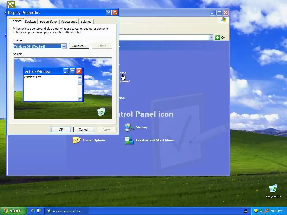Open the Appearance tab

(x=69, y=22)
